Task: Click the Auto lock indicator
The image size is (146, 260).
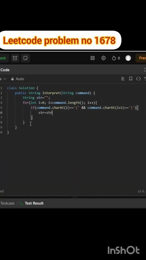Action: [17, 79]
